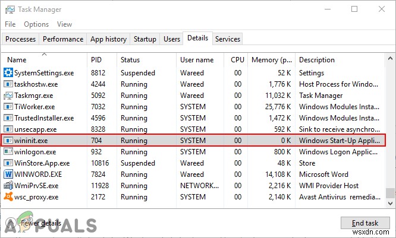Select the wininit.exe process name
The width and height of the screenshot is (396, 238).
[x=31, y=141]
